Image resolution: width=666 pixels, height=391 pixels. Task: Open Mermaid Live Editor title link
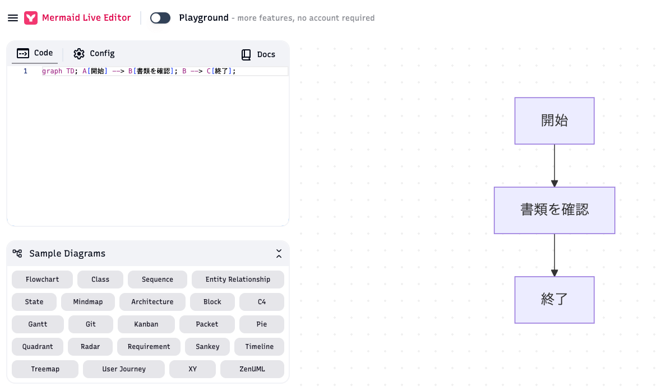(x=86, y=18)
